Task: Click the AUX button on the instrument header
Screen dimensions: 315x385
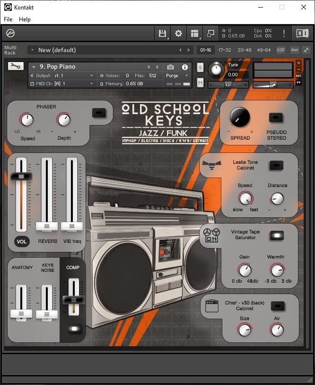Action: point(298,76)
